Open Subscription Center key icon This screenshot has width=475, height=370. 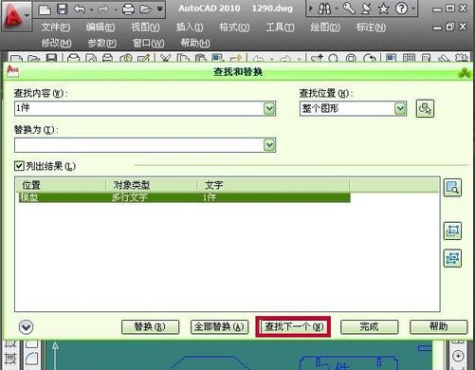pos(349,9)
